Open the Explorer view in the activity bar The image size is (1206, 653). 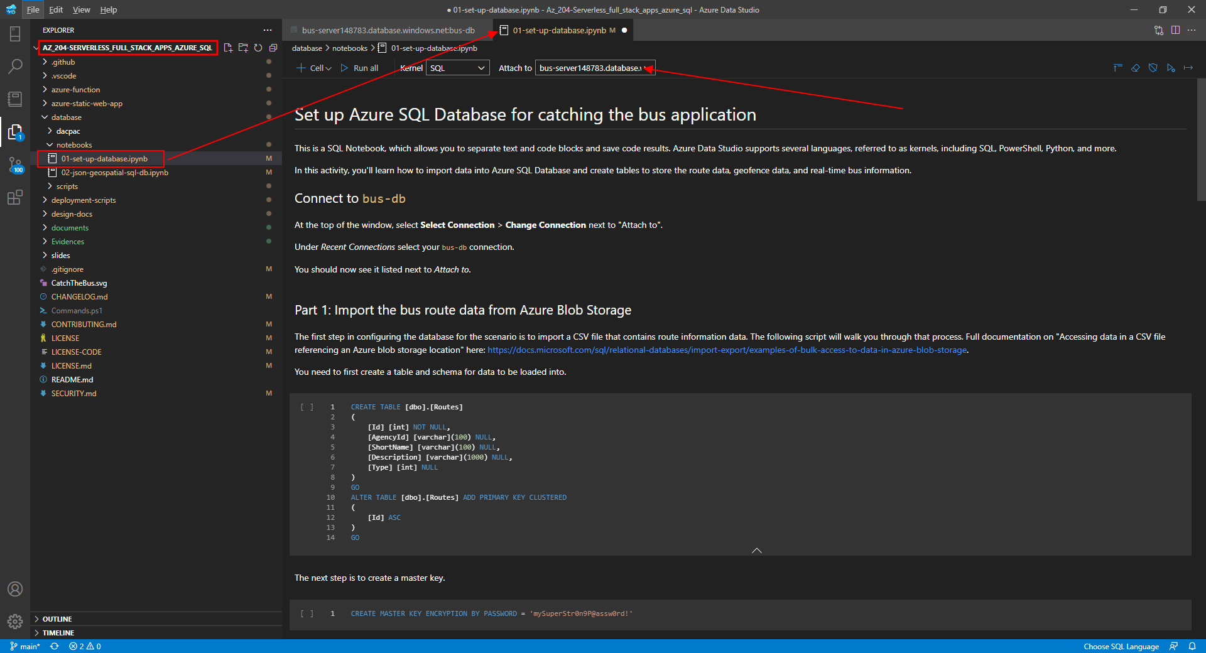pos(15,132)
